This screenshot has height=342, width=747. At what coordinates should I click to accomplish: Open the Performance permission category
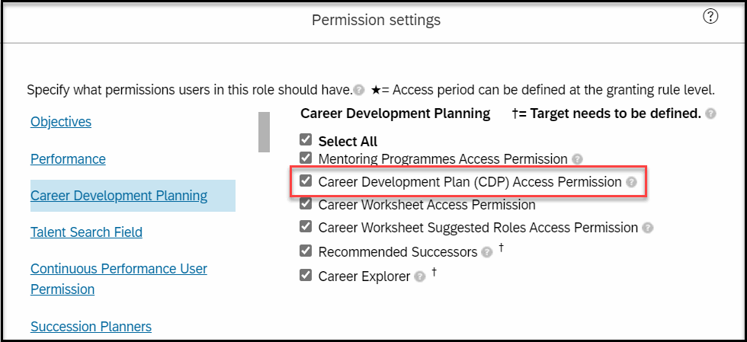pos(68,159)
